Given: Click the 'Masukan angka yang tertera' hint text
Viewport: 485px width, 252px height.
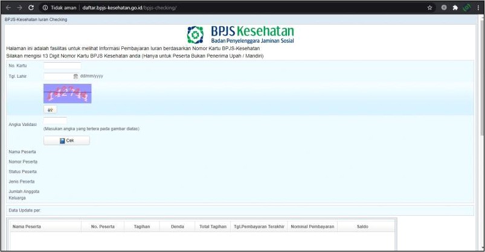Looking at the screenshot, I should pos(91,129).
